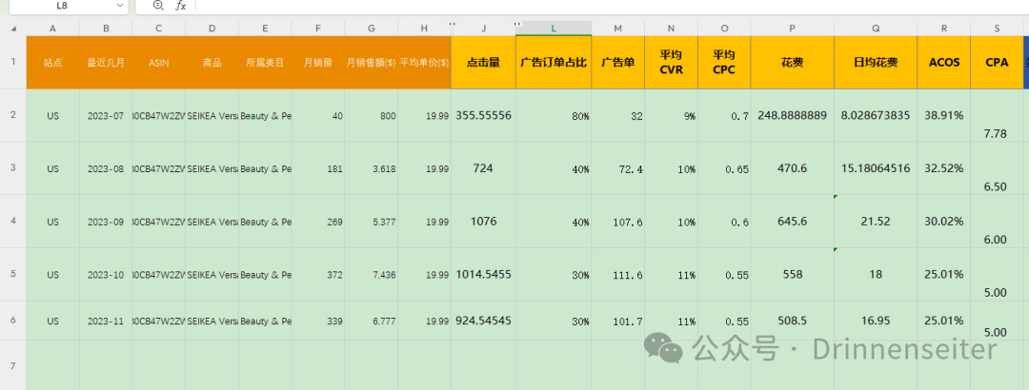Click the 所属类目 header cell

click(x=265, y=63)
